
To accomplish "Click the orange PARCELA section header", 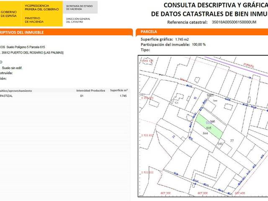I will click(x=202, y=32).
